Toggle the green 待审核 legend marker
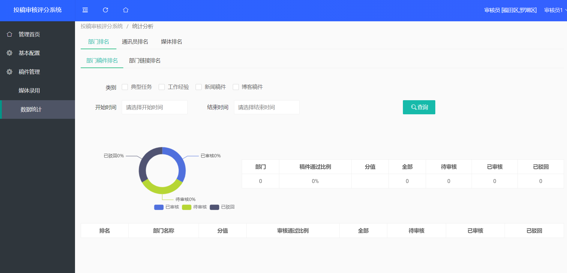Screen dimensions: 567x273 187,207
